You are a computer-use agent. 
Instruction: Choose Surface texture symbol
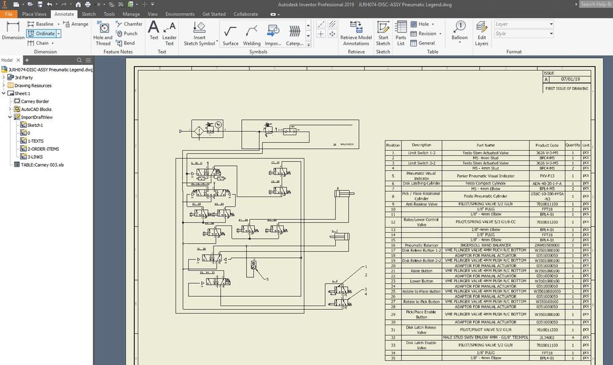tap(230, 36)
